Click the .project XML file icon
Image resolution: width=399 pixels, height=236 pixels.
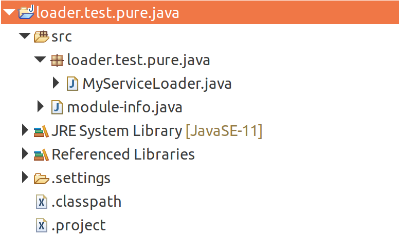coord(42,225)
